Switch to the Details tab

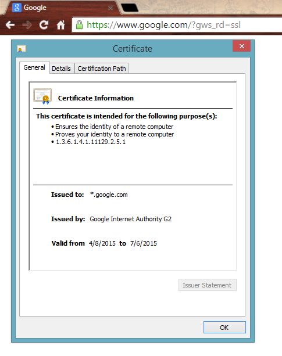(62, 69)
